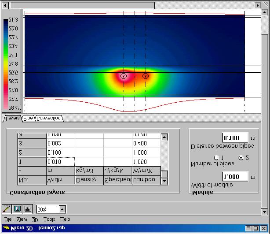Click the kg/m3 unit cell

pos(89,171)
